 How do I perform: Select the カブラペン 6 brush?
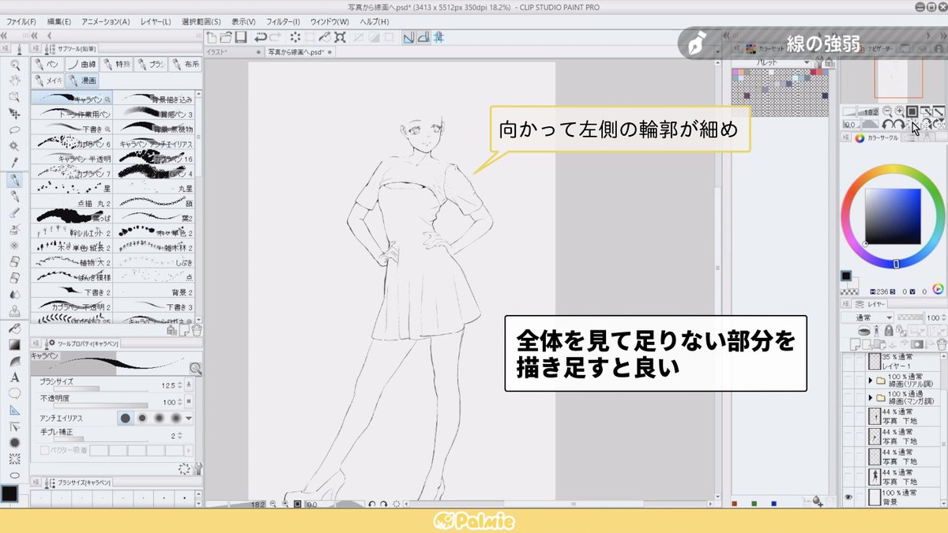[x=72, y=144]
